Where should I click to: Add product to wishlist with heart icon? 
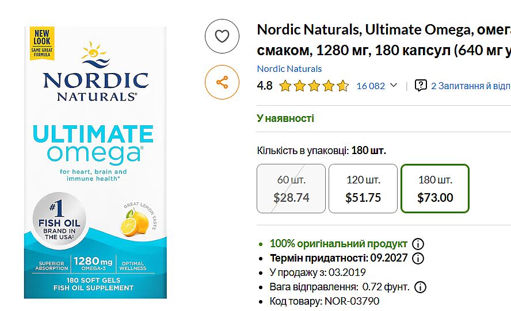click(x=222, y=36)
